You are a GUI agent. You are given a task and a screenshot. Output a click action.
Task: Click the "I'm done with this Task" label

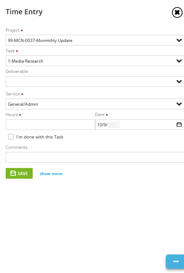pos(40,137)
